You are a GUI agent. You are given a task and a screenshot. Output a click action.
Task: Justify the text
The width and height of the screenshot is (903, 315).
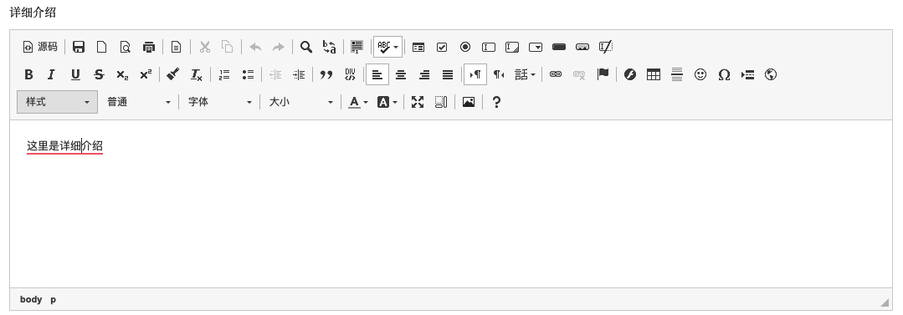(448, 74)
